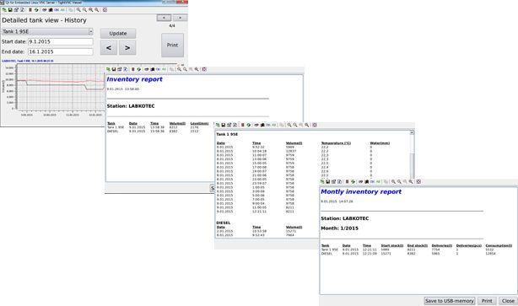This screenshot has height=306, width=518.
Task: Click Close in the Montly inventory report
Action: click(x=508, y=301)
